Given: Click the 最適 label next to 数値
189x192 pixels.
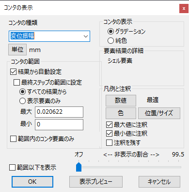Looking at the screenshot, I should [153, 100].
